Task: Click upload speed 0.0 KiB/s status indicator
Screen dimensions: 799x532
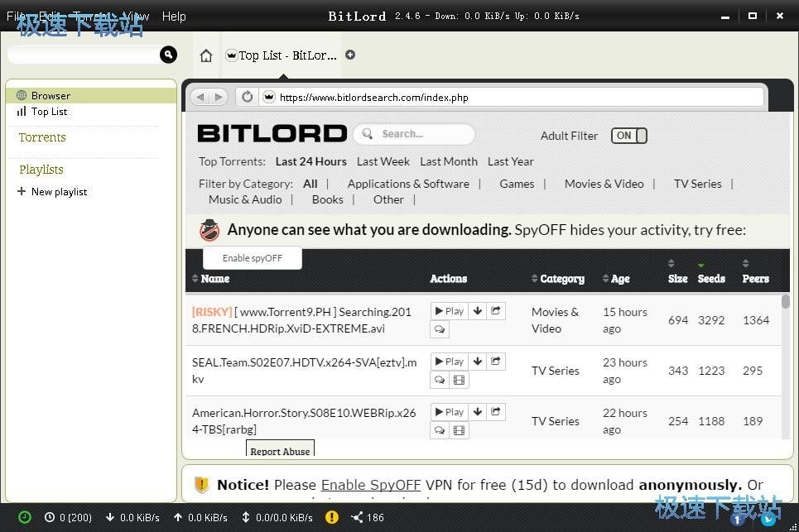Action: tap(200, 517)
